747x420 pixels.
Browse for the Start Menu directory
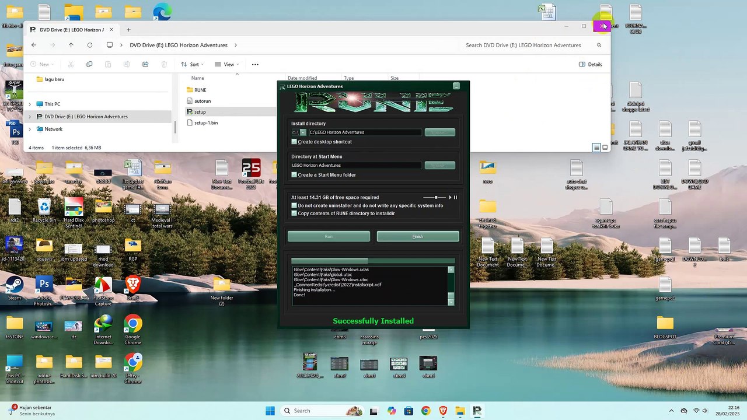pyautogui.click(x=439, y=166)
